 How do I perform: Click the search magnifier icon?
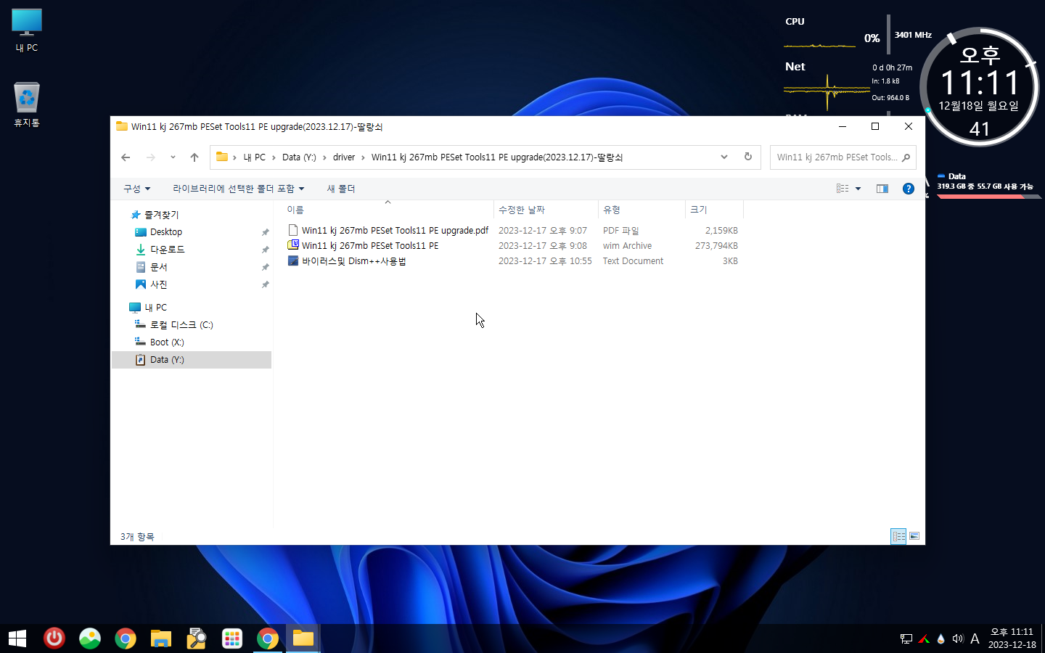tap(906, 157)
